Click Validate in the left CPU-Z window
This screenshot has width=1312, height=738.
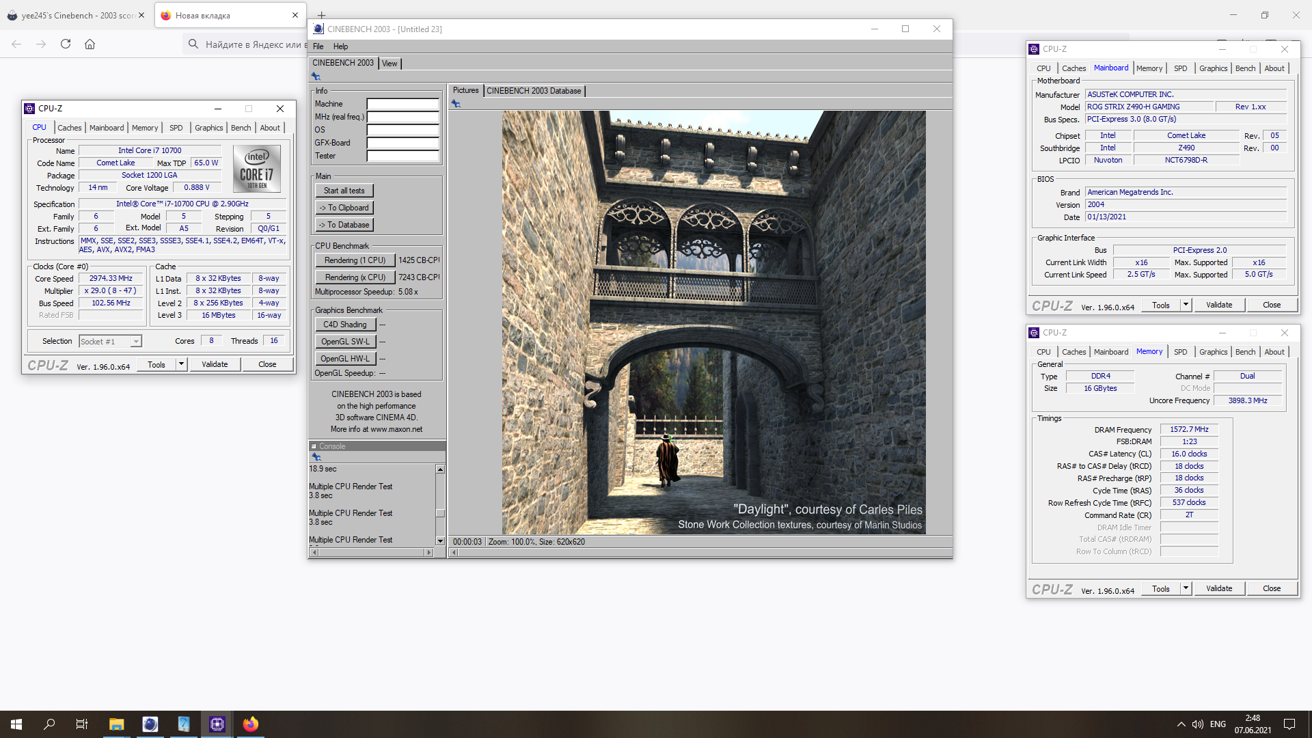(215, 364)
